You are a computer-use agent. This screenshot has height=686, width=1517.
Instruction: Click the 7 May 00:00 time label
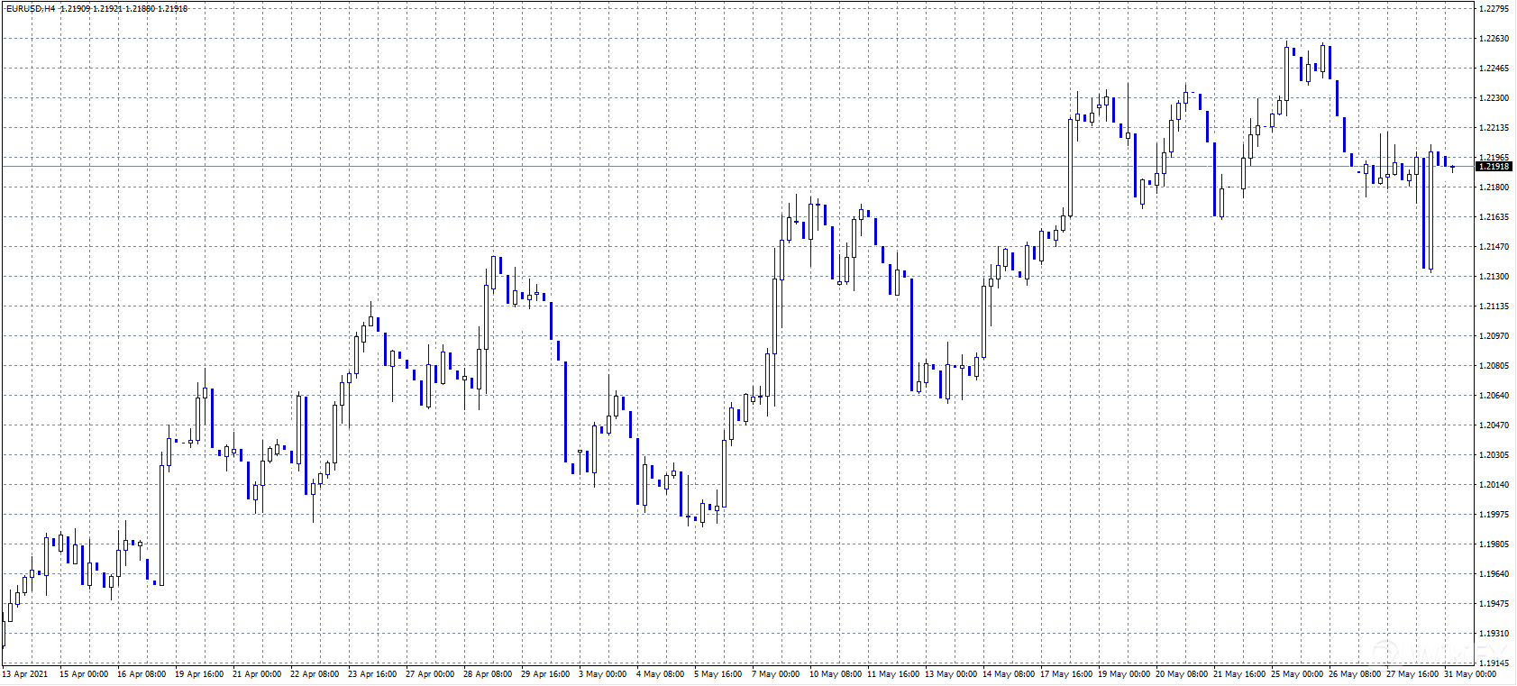coord(776,674)
